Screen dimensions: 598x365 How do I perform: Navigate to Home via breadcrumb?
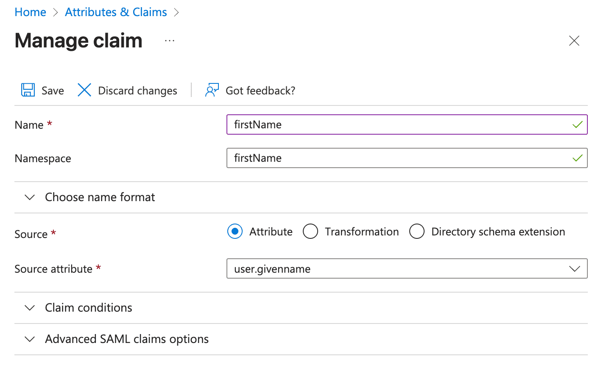(30, 12)
